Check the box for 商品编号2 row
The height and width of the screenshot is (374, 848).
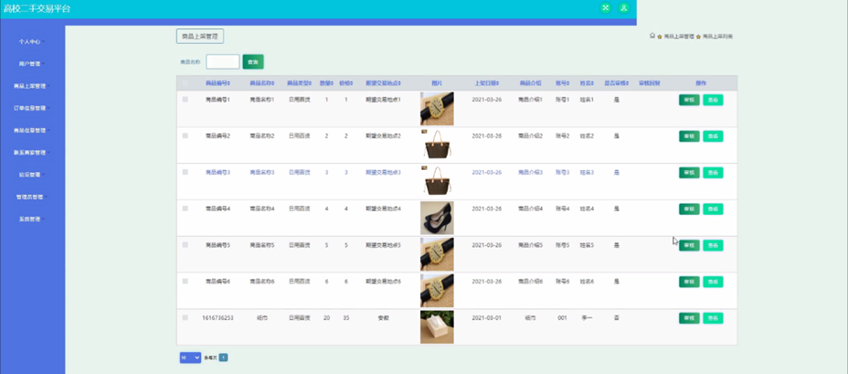point(185,136)
